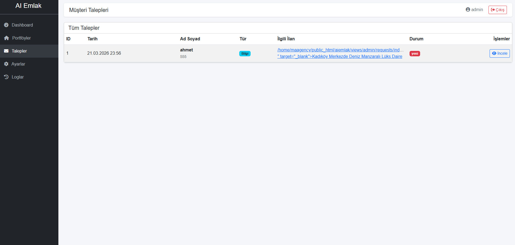
Task: Click the admin username label
Action: tap(477, 9)
